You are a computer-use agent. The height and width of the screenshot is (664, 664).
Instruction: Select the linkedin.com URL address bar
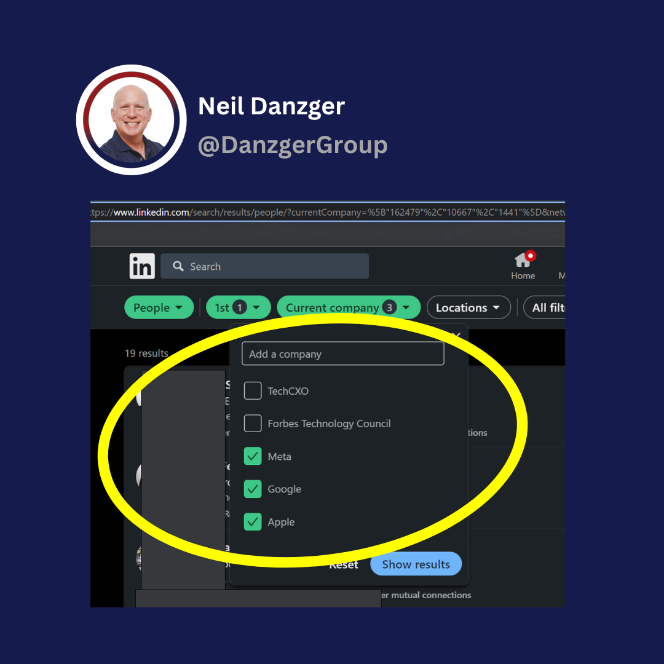click(x=327, y=213)
